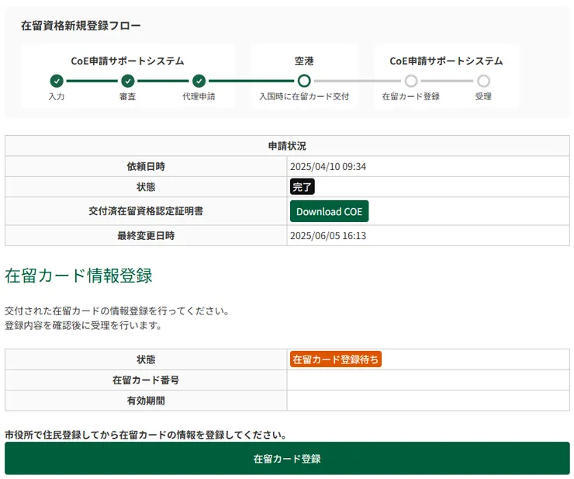The image size is (574, 479).
Task: Click the green 在留カード登録 button
Action: point(287,458)
